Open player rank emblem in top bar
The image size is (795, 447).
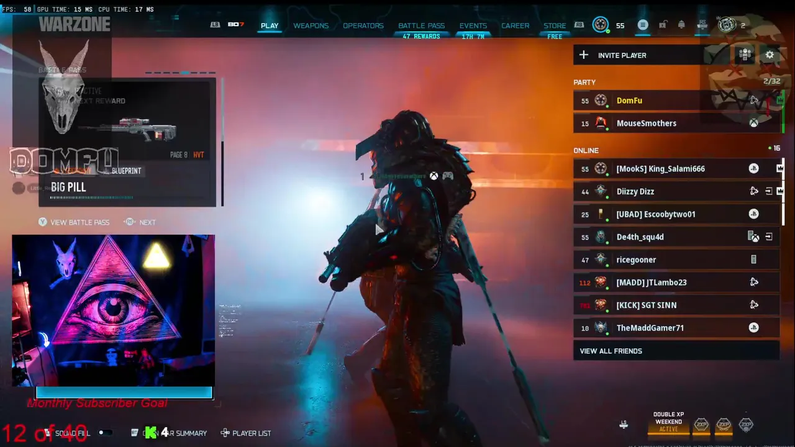point(600,25)
